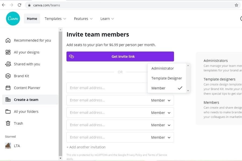Click the All your designs grid icon
This screenshot has height=161, width=242.
(8, 52)
